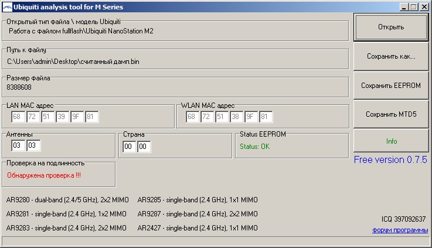Select first LAN MAC byte field 68
The image size is (432, 248).
(18, 117)
